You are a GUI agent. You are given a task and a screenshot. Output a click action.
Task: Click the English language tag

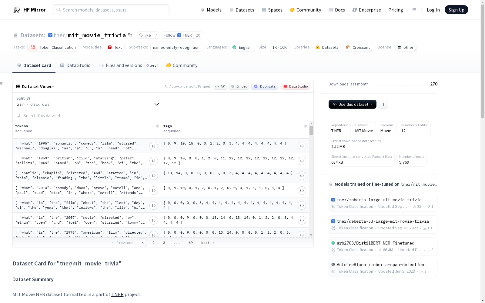pyautogui.click(x=242, y=47)
